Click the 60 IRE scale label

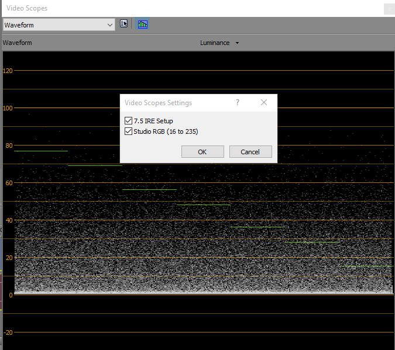(9, 183)
